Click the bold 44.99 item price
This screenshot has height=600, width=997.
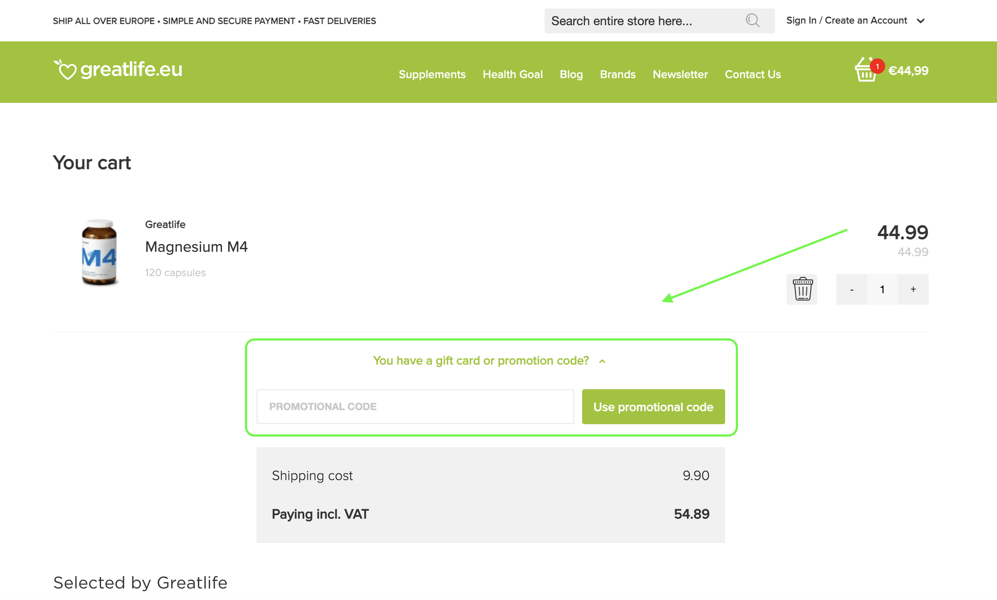[x=903, y=233]
